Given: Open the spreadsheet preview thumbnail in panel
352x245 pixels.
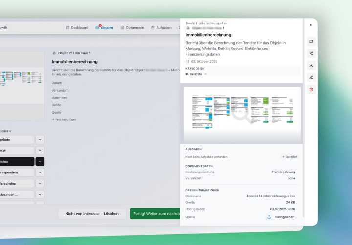Looking at the screenshot, I should click(x=242, y=114).
